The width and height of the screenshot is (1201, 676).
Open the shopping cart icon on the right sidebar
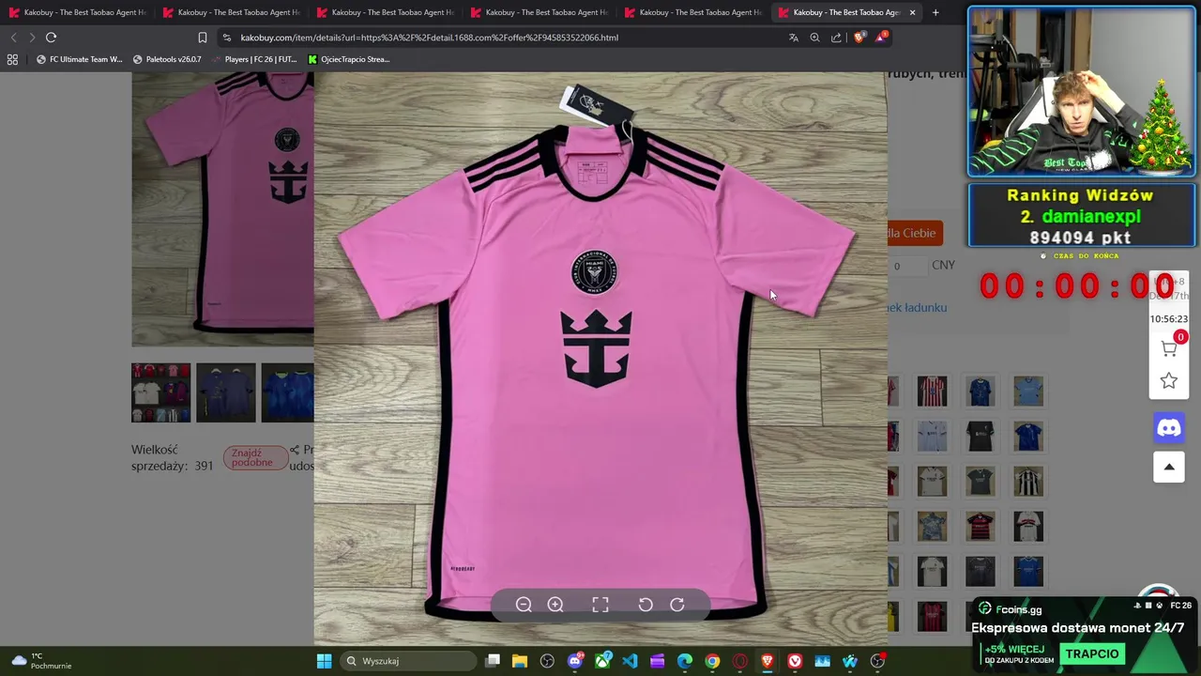(1169, 347)
